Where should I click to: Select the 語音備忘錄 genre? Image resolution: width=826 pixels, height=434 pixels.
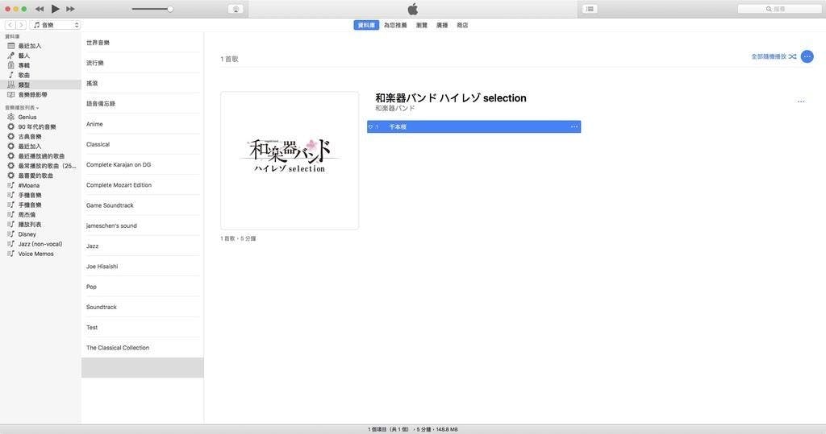coord(142,104)
